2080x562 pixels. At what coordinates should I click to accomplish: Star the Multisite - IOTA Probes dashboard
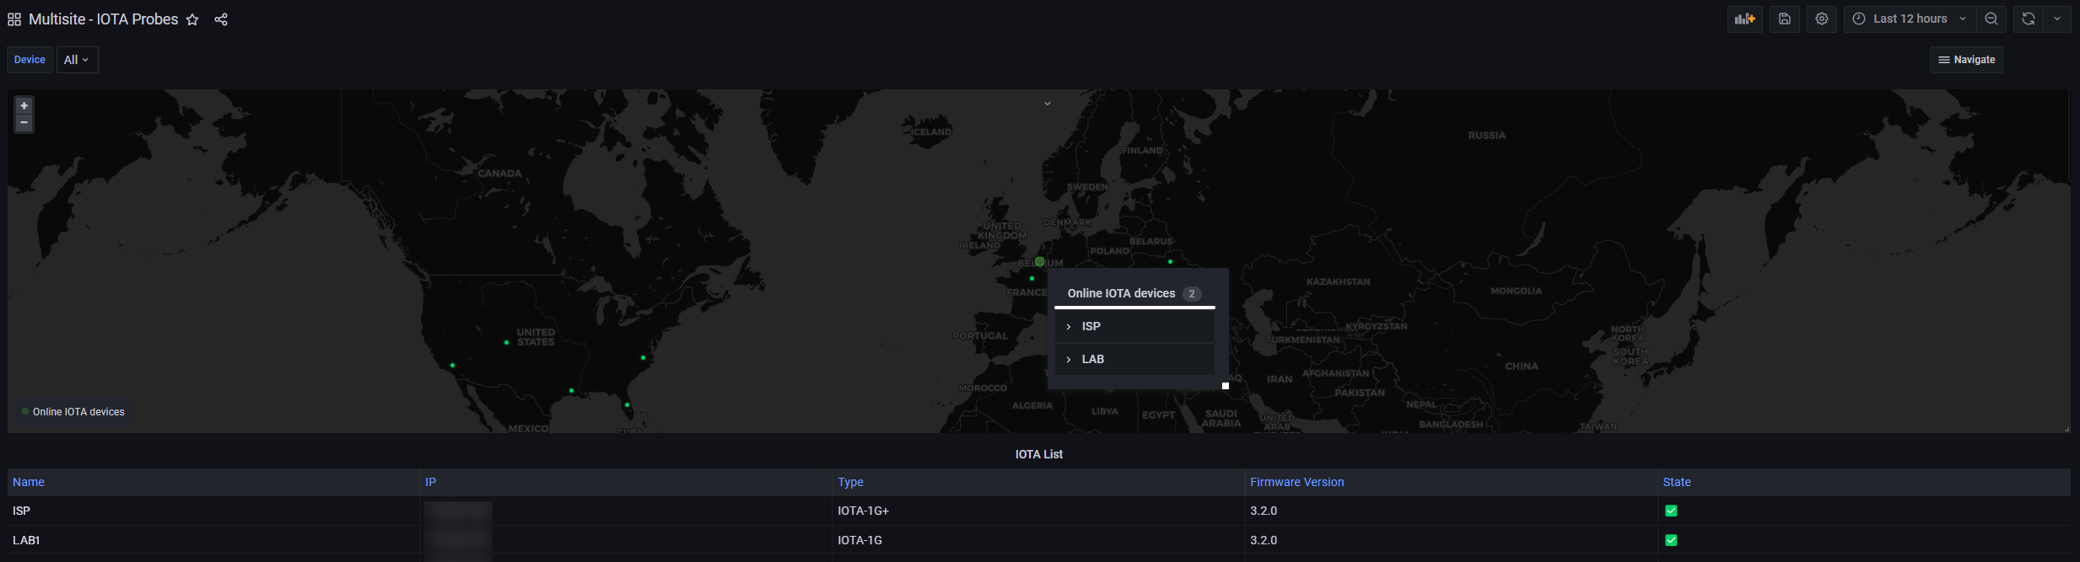click(192, 19)
